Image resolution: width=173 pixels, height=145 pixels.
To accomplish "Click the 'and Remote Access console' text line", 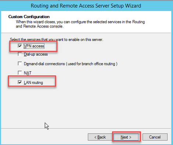I will point(40,26).
